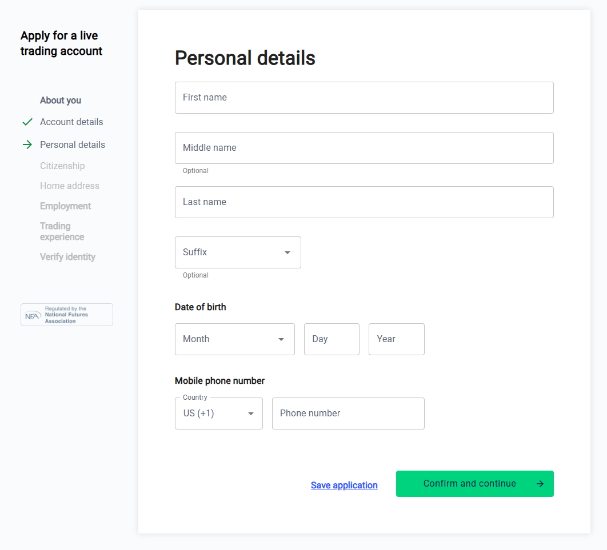The width and height of the screenshot is (607, 550).
Task: Expand the US (+1) country selector
Action: 219,413
